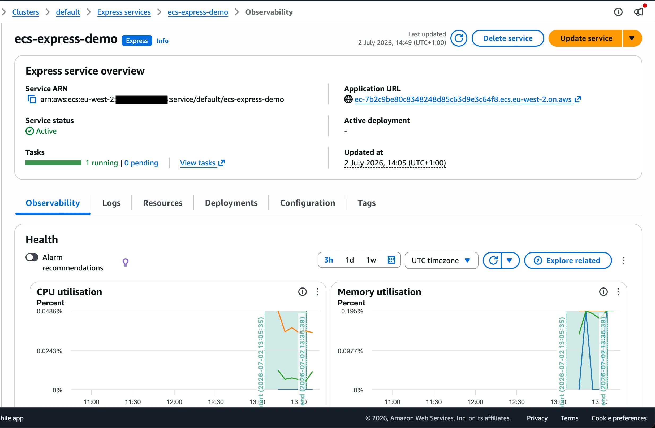Copy the Service ARN with the copy icon
The width and height of the screenshot is (655, 428).
point(32,99)
